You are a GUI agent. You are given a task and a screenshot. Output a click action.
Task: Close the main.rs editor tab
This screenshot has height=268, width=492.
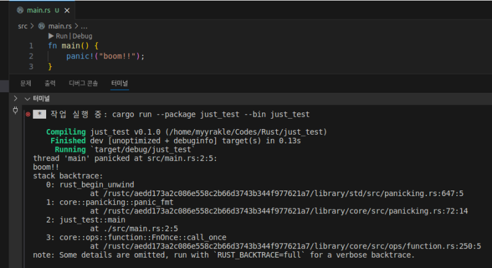pos(67,10)
